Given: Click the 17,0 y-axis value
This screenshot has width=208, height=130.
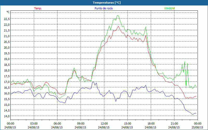Looking at the screenshot, I should click(7, 82).
